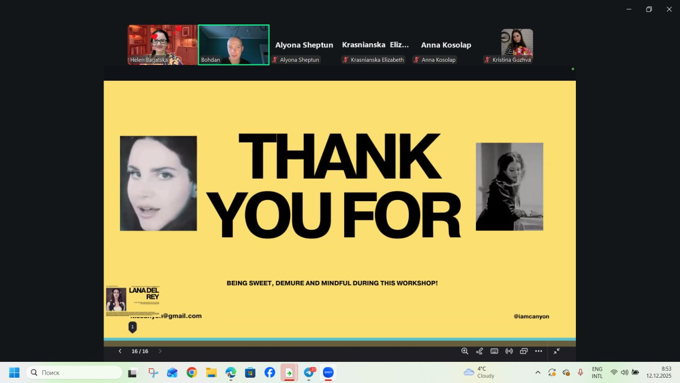Go to the previous slide arrow

click(120, 351)
